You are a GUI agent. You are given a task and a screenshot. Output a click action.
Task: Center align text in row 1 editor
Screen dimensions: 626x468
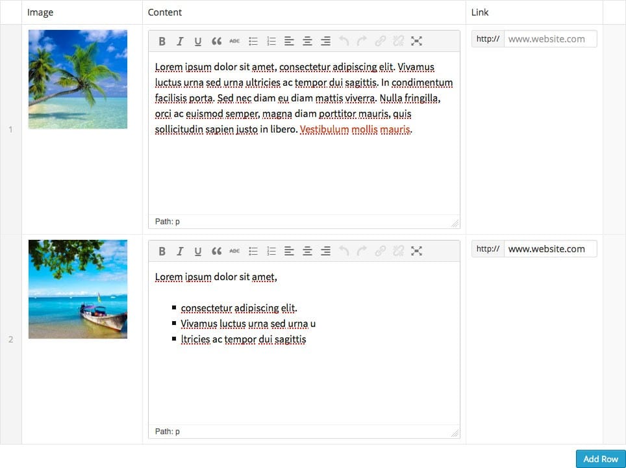click(x=307, y=41)
